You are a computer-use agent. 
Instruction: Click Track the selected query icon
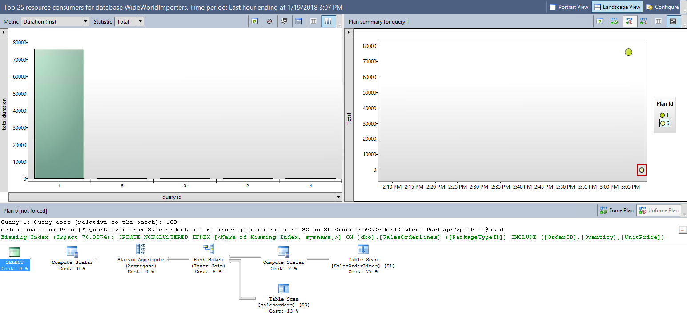[269, 21]
